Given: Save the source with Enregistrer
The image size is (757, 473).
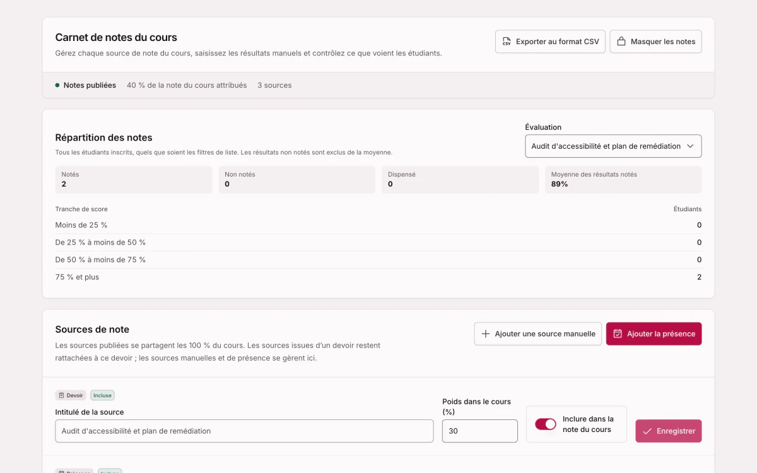Looking at the screenshot, I should point(668,431).
